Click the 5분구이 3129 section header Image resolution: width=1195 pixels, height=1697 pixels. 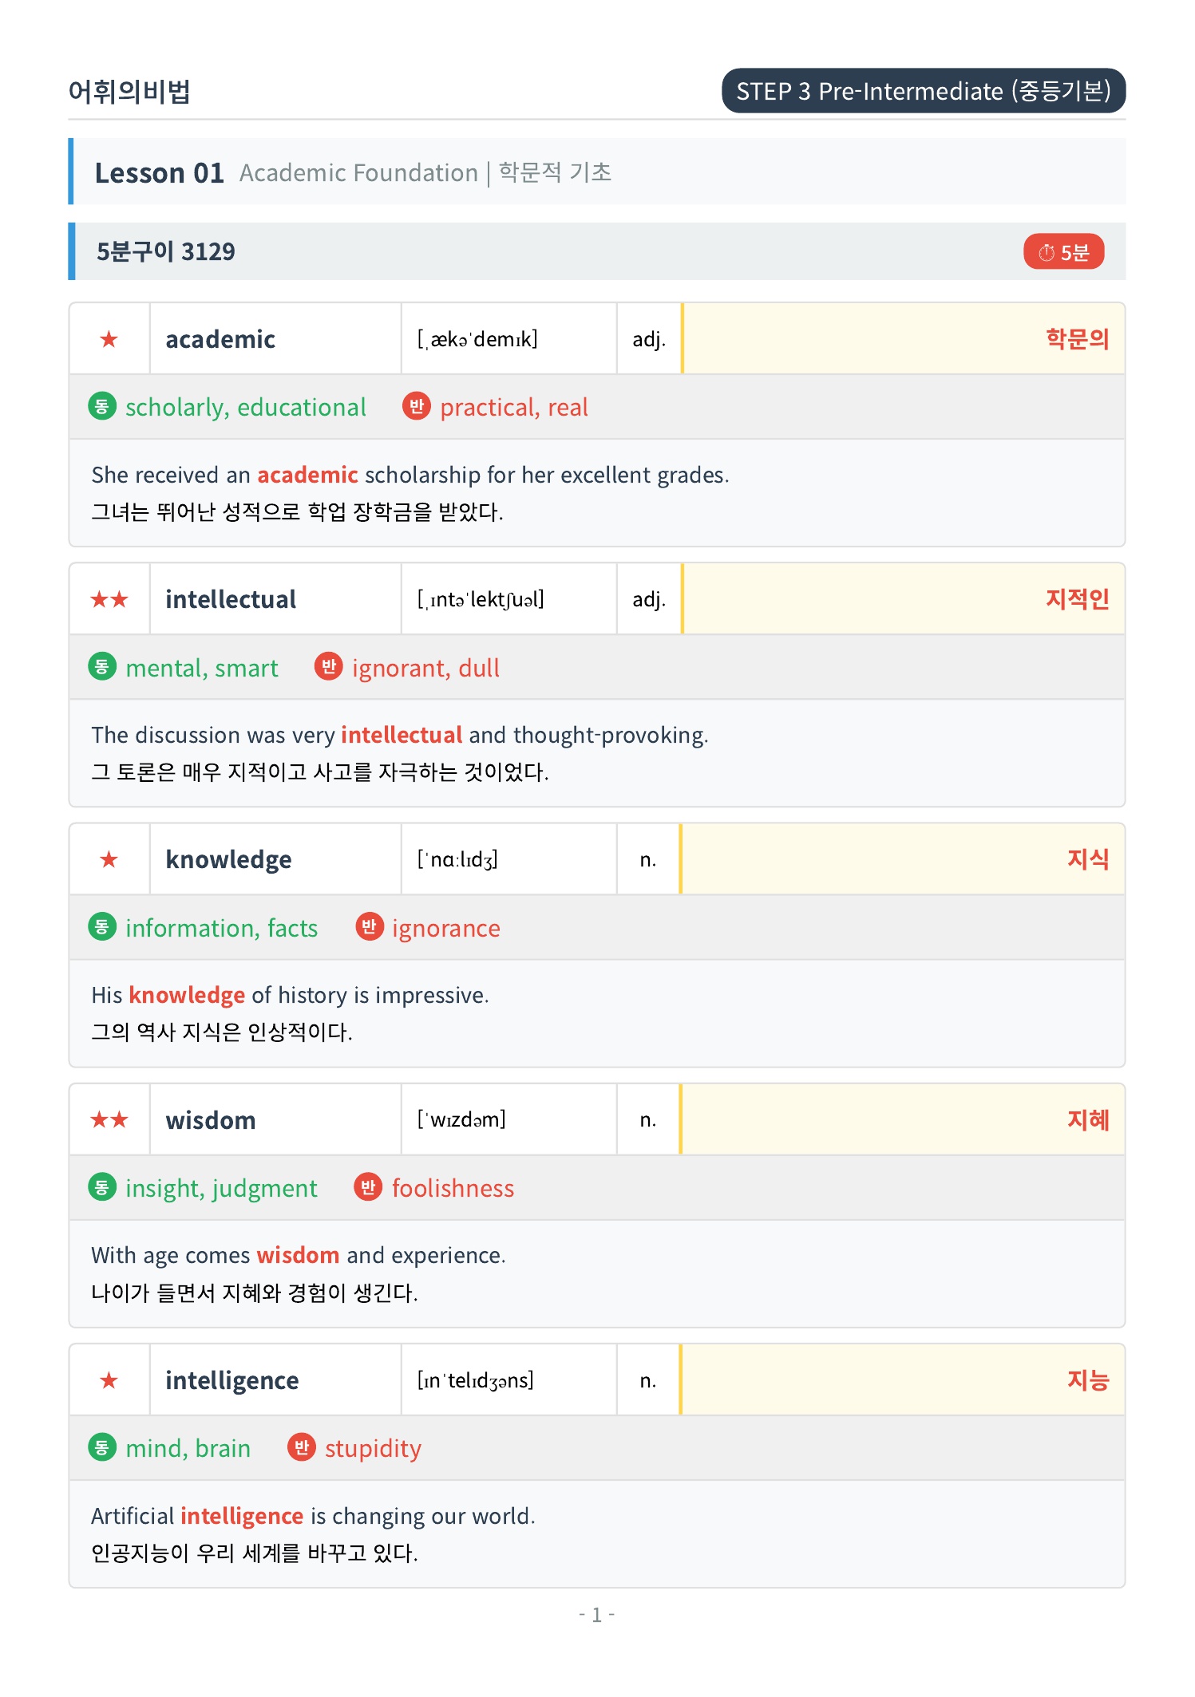[x=597, y=251]
